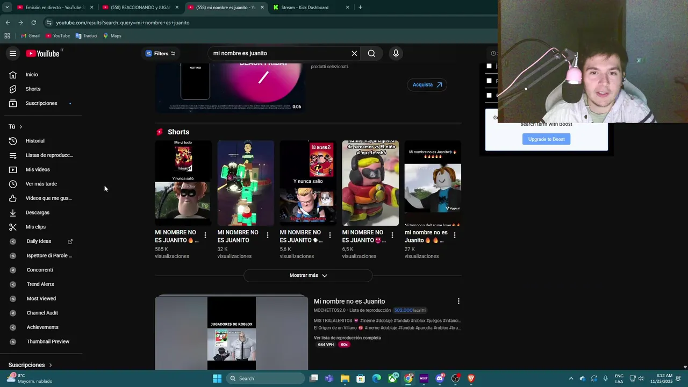Open the Chrome apps grid icon
The image size is (688, 387).
click(x=7, y=36)
